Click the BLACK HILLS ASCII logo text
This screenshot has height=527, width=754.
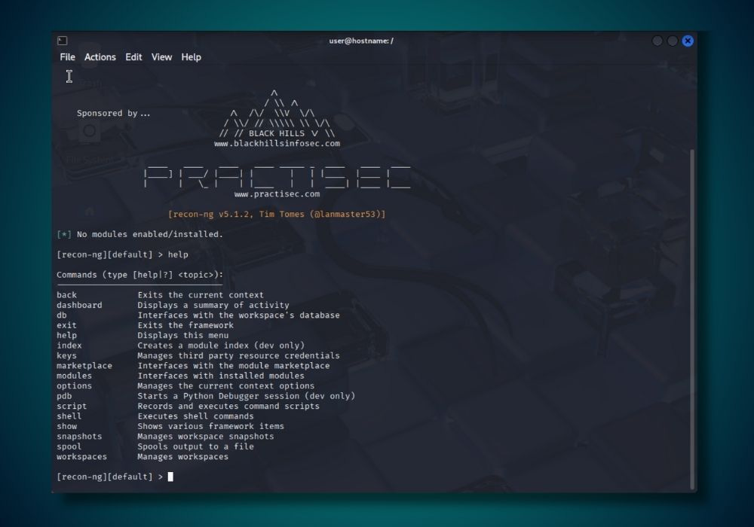(277, 133)
